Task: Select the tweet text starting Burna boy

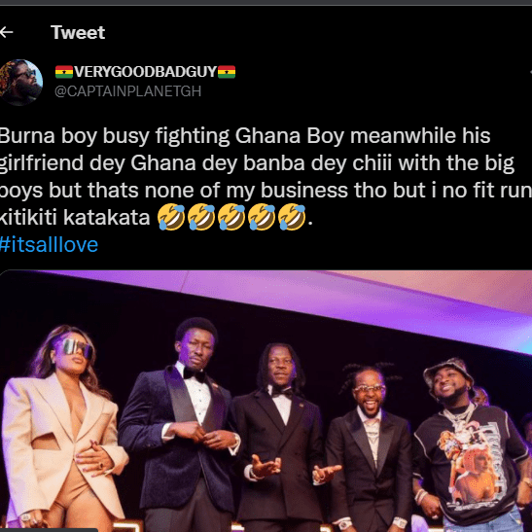Action: pos(266,176)
